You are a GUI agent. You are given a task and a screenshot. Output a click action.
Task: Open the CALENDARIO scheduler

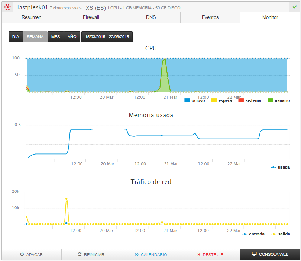coord(151,255)
